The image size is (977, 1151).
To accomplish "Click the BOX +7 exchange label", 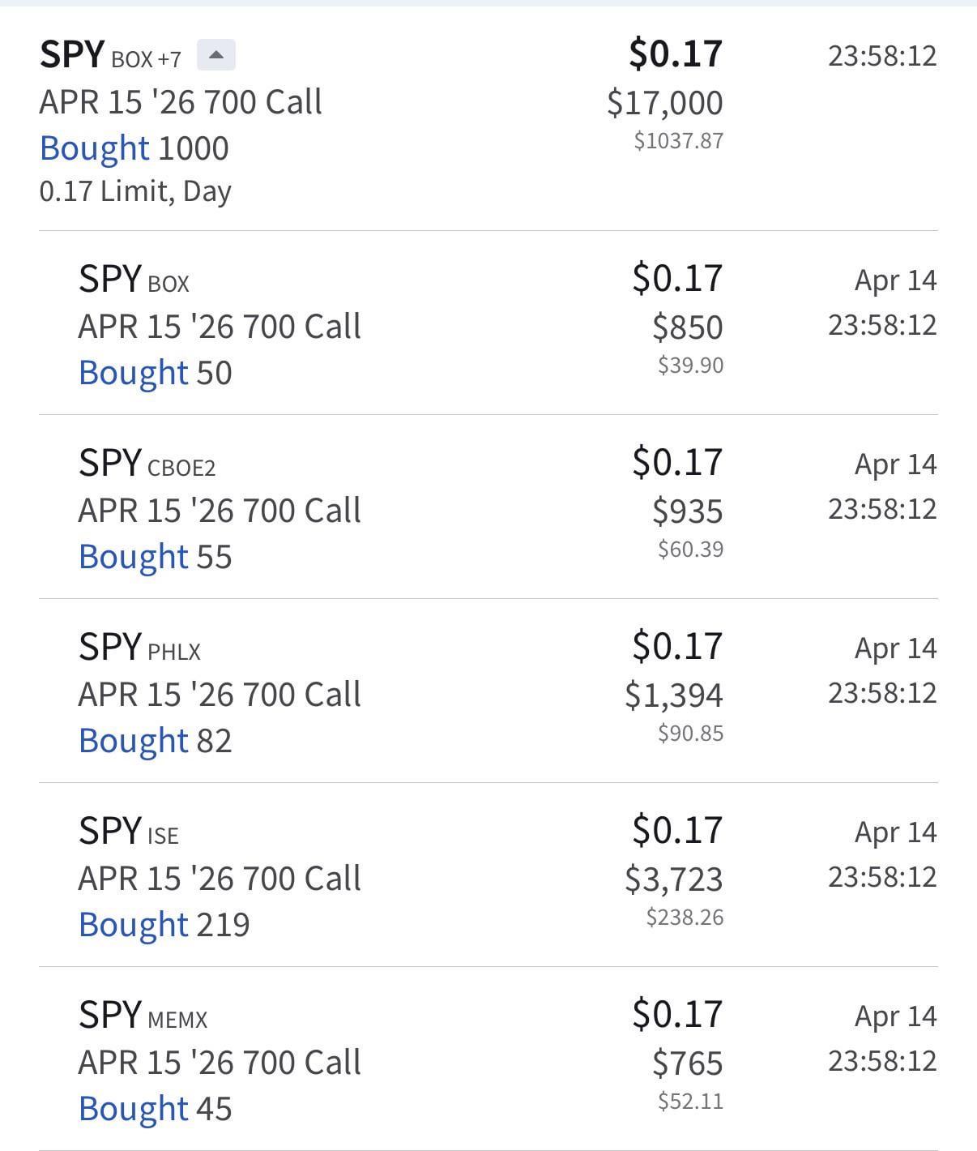I will pos(146,59).
